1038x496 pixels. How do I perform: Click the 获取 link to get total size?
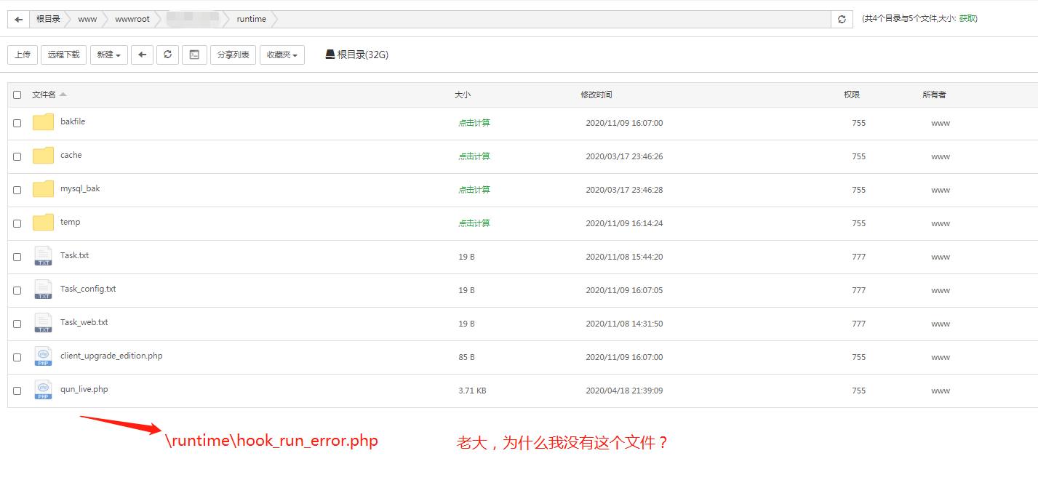coord(967,19)
